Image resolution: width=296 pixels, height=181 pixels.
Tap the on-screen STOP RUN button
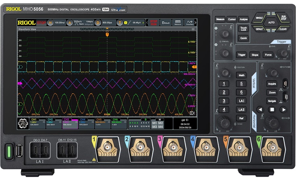tap(154, 23)
